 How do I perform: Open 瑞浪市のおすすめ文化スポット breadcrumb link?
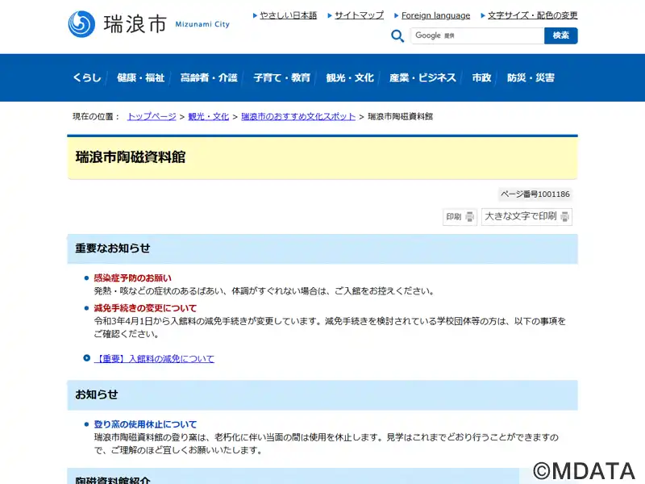pos(298,117)
